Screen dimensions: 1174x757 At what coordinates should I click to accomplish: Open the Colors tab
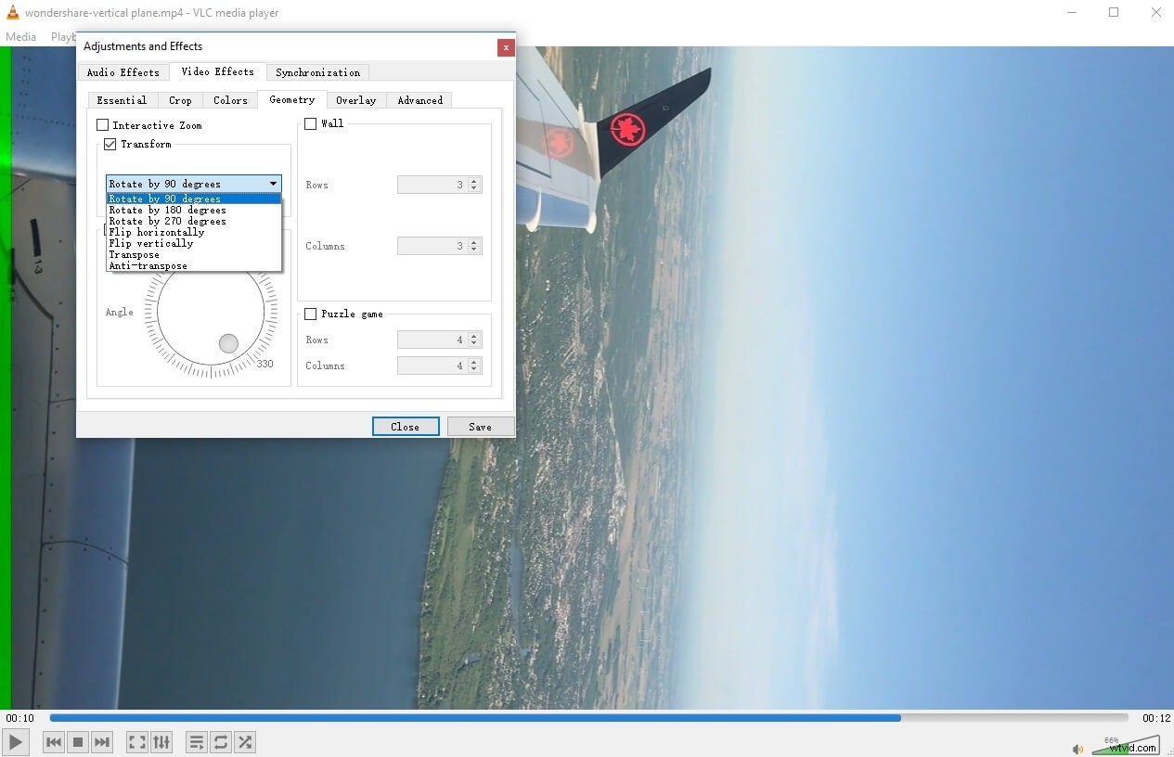click(x=229, y=99)
